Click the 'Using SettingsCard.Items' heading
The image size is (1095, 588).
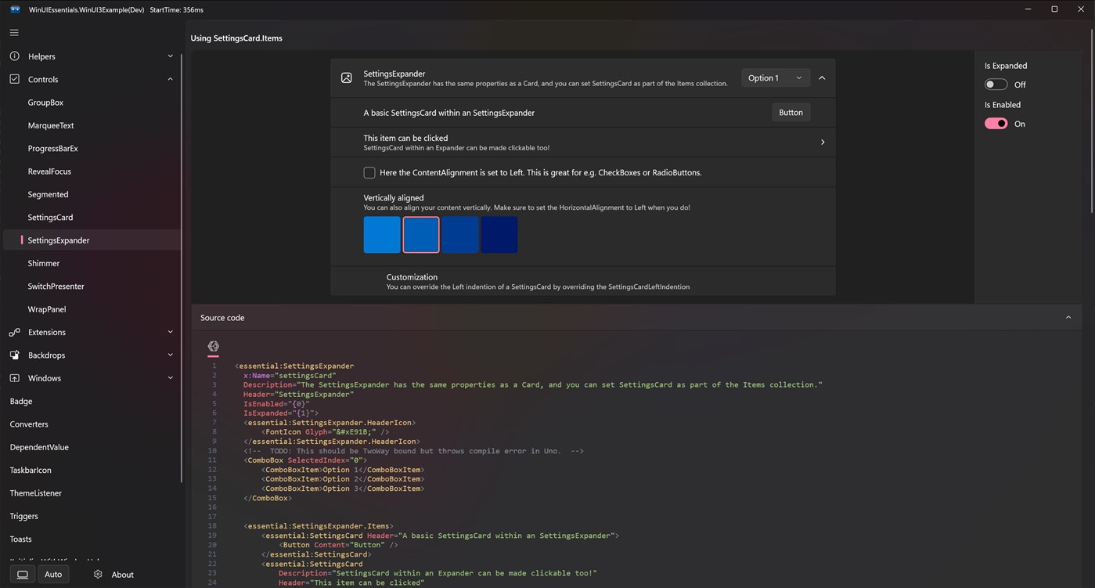pyautogui.click(x=236, y=38)
